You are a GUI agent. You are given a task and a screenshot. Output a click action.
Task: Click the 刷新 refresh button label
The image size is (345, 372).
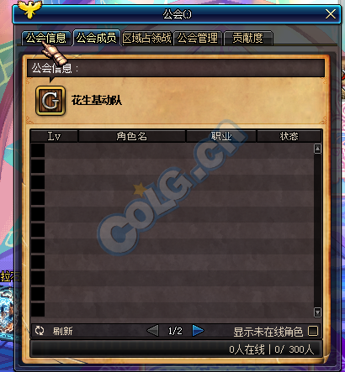[x=63, y=331]
